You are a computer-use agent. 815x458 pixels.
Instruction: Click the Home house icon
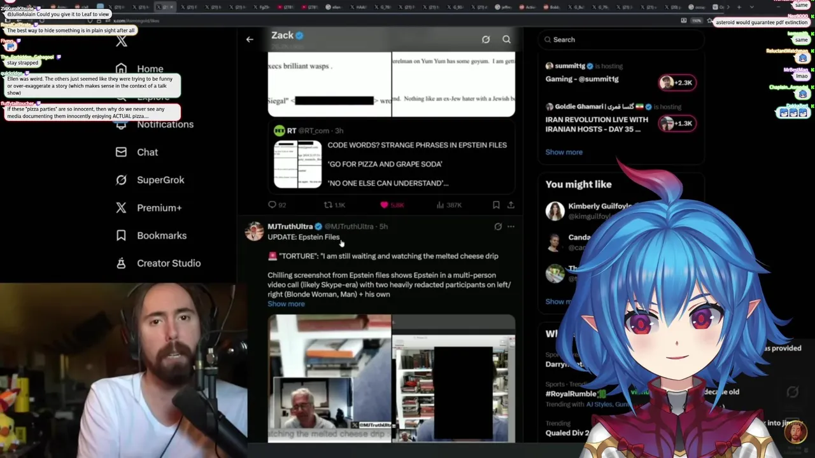tap(121, 69)
